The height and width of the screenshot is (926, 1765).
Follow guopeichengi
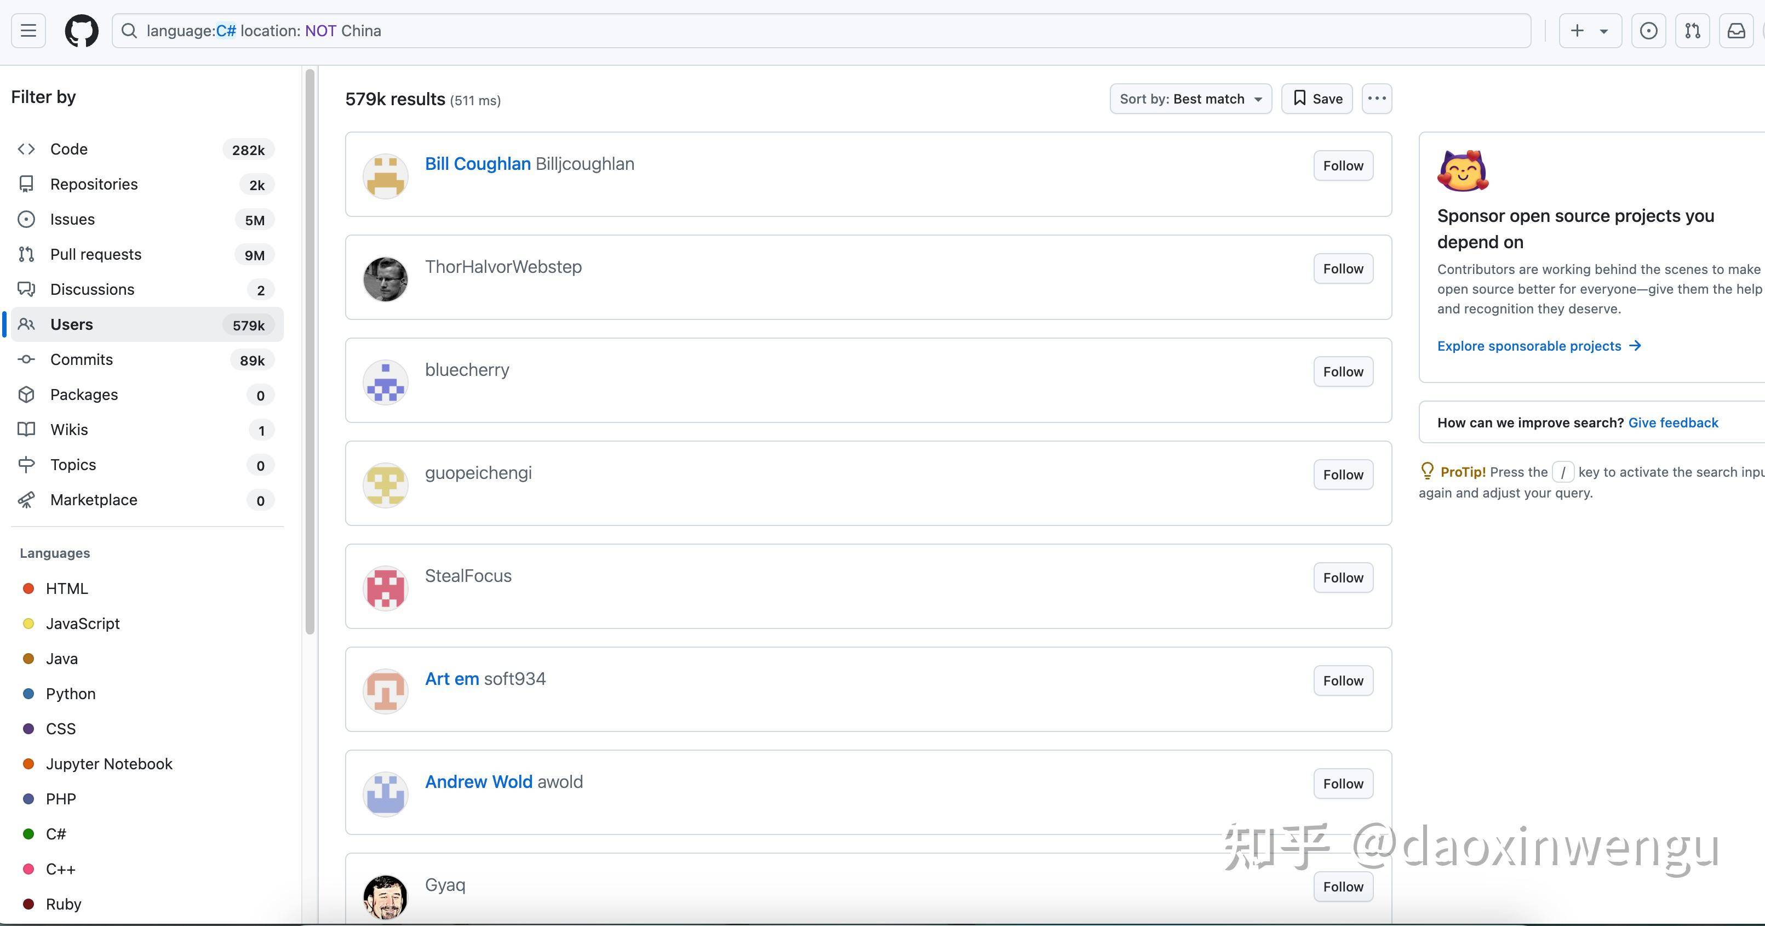1343,475
